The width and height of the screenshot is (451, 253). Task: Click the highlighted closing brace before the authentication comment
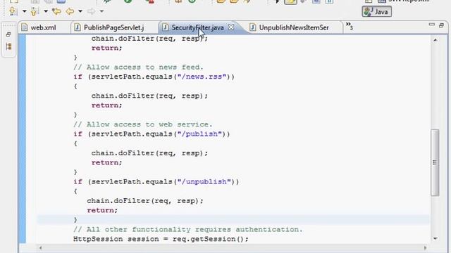[x=75, y=220]
